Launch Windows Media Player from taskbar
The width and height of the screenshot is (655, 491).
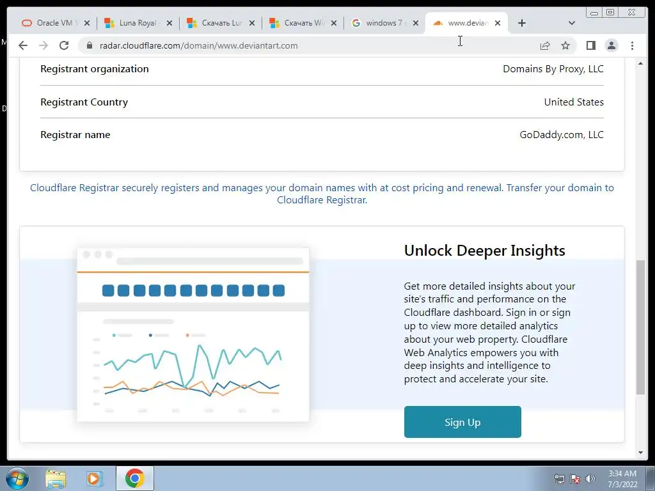point(95,478)
